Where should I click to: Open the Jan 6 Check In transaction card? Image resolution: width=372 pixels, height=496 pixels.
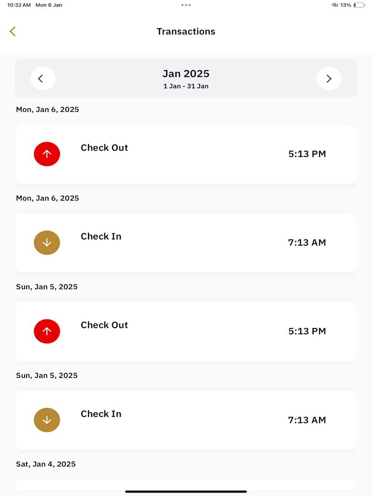point(186,243)
